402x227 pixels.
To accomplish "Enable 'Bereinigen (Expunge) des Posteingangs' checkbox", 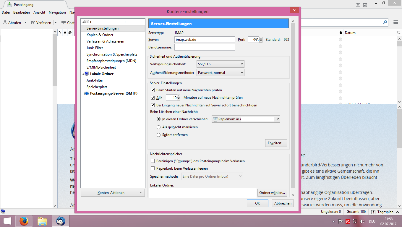I will click(153, 161).
